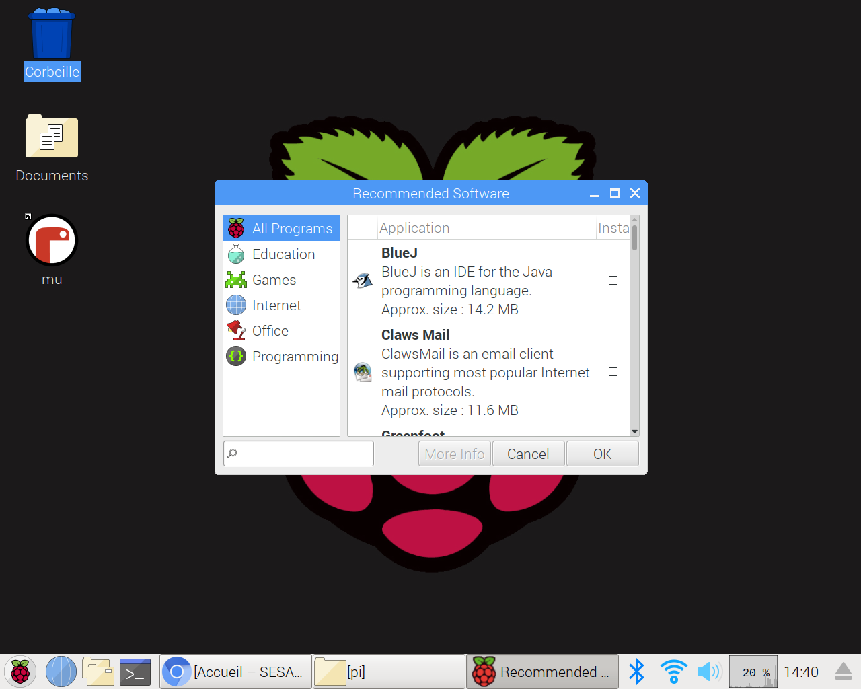Click the Claws Mail app icon

[363, 371]
